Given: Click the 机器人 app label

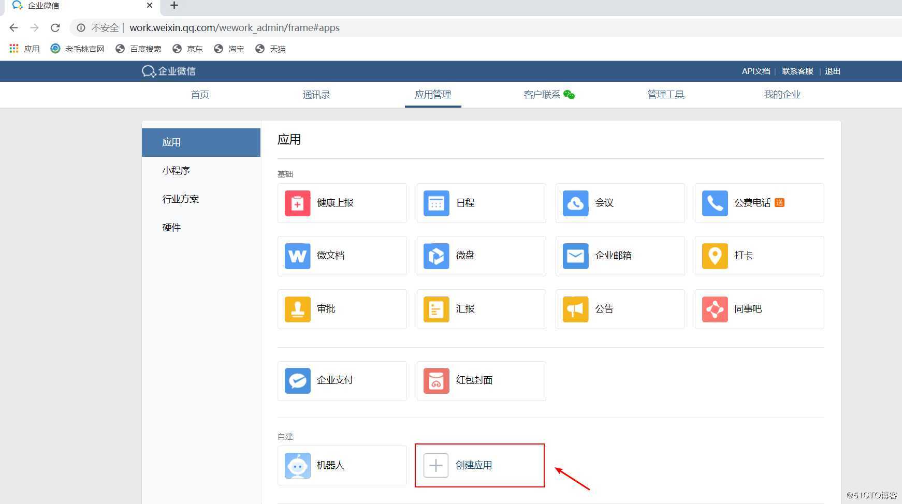Looking at the screenshot, I should pyautogui.click(x=330, y=465).
